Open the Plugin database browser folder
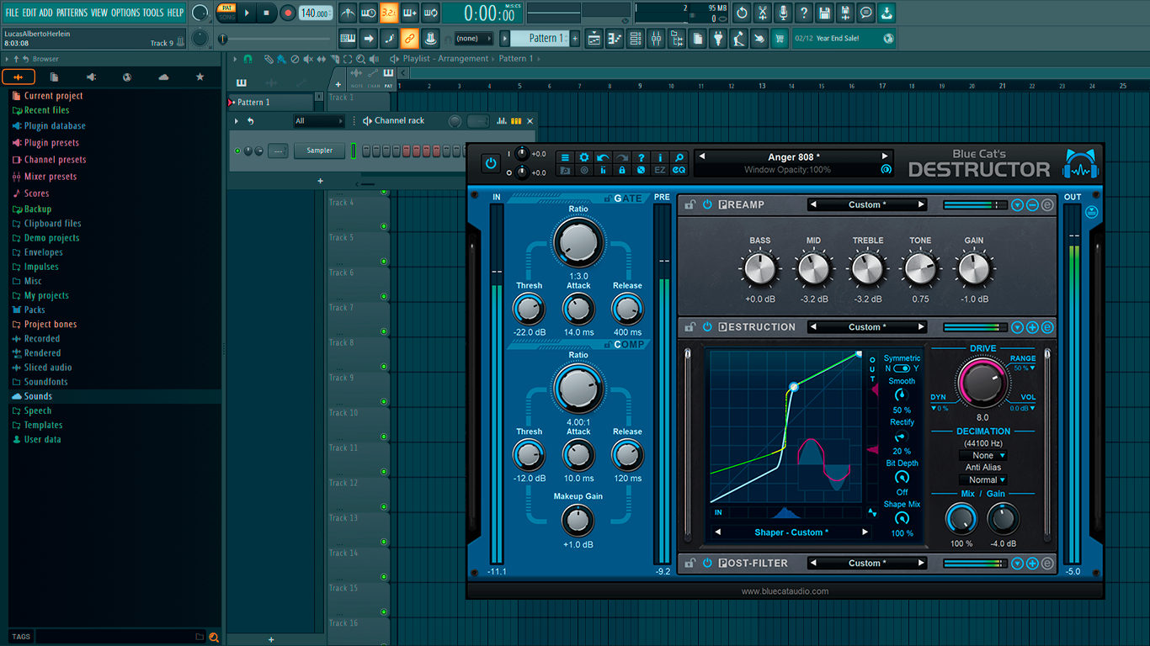 tap(54, 126)
